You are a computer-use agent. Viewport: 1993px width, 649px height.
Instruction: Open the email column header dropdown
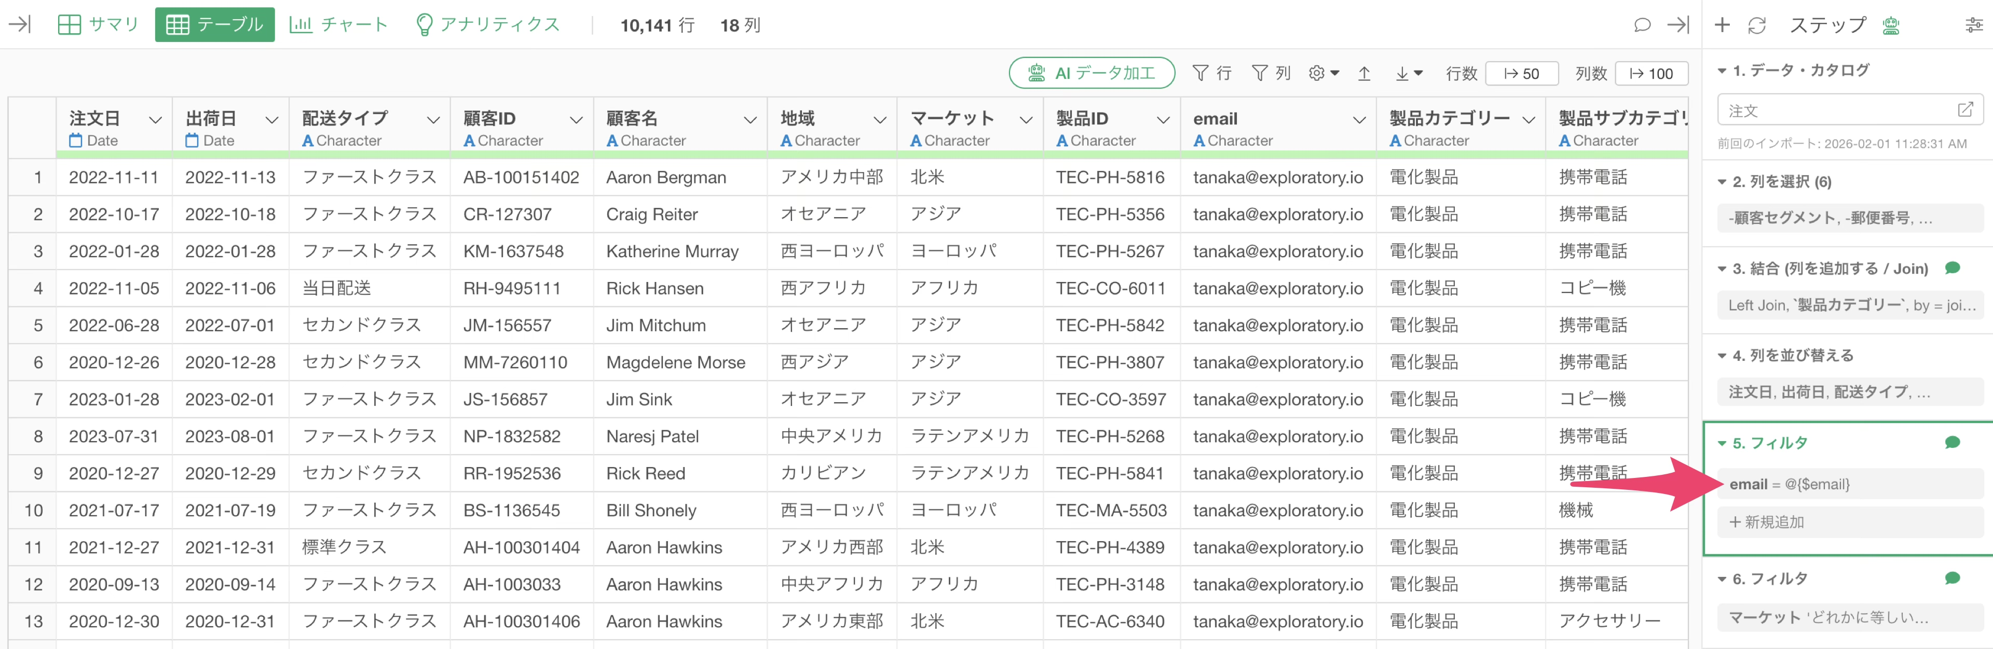pyautogui.click(x=1359, y=120)
